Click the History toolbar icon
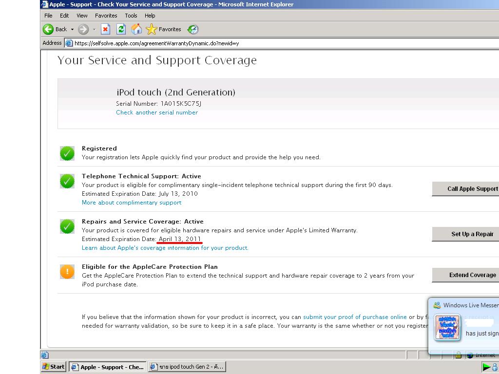499x374 pixels. click(x=193, y=29)
